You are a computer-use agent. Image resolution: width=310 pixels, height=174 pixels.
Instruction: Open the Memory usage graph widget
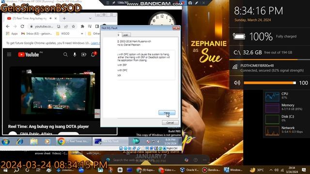(x=272, y=108)
